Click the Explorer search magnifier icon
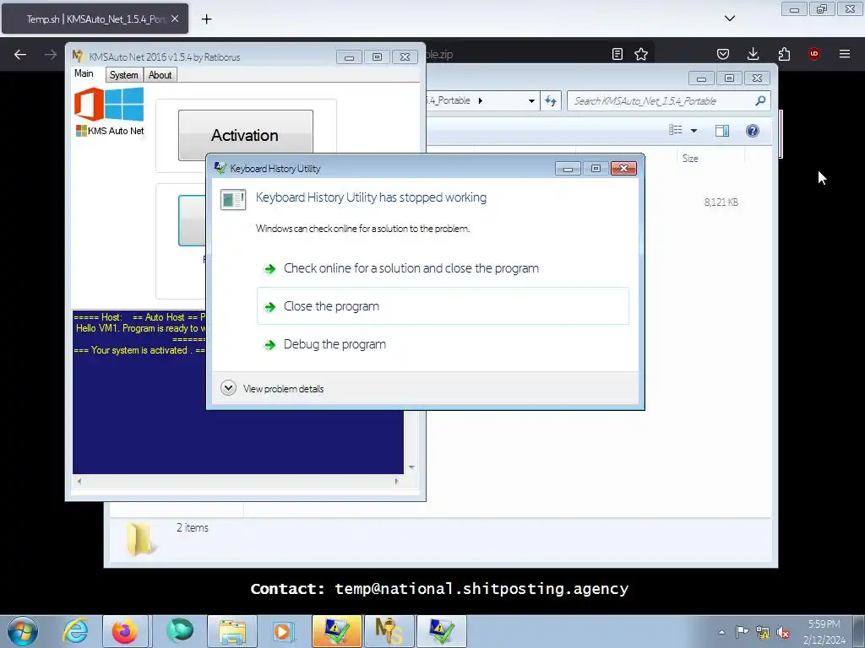 click(761, 101)
